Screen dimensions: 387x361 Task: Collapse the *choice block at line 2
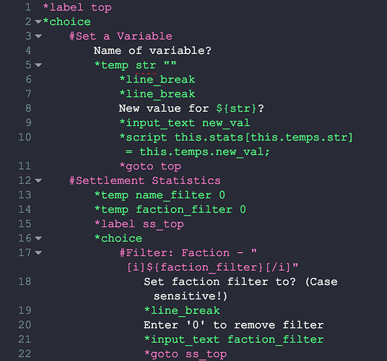38,22
